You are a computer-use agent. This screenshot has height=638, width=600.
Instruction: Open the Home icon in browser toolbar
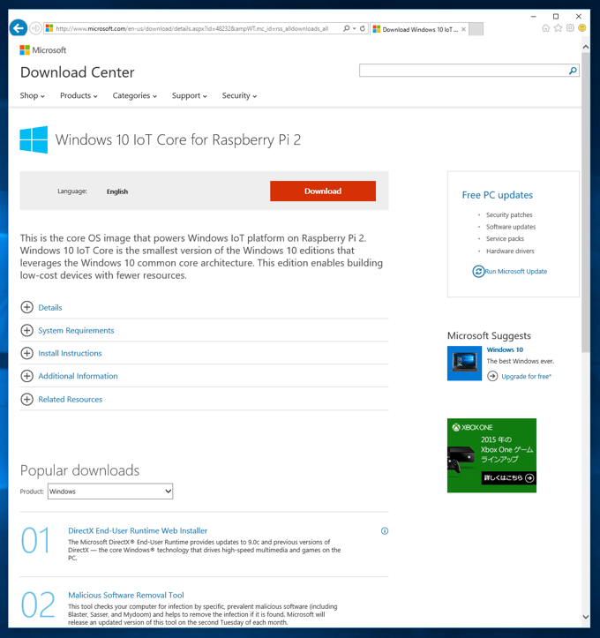pos(546,28)
